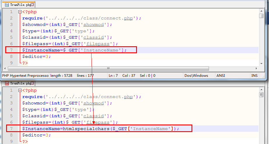Click 'Col : 37' in status bar
Viewport: 269px width, 144px height.
(x=129, y=76)
